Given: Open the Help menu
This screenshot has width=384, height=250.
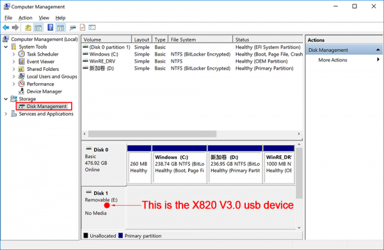Looking at the screenshot, I should [x=60, y=18].
